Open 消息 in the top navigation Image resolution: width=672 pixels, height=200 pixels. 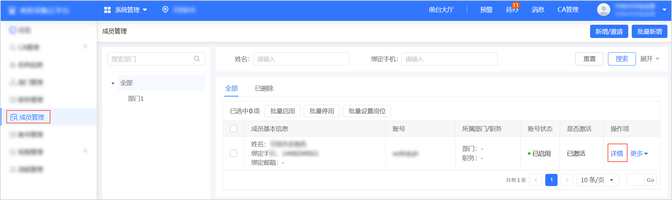tap(538, 10)
